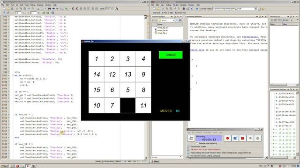Click the Hot Keys line in recorder
Screen dimensions: 300x168
coord(205,156)
